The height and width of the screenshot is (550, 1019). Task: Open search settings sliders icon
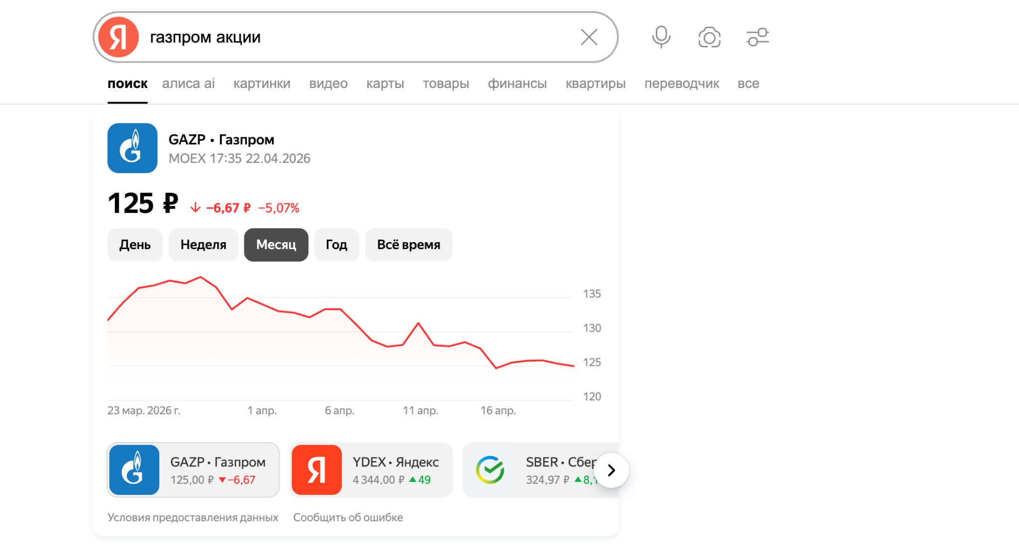coord(757,37)
